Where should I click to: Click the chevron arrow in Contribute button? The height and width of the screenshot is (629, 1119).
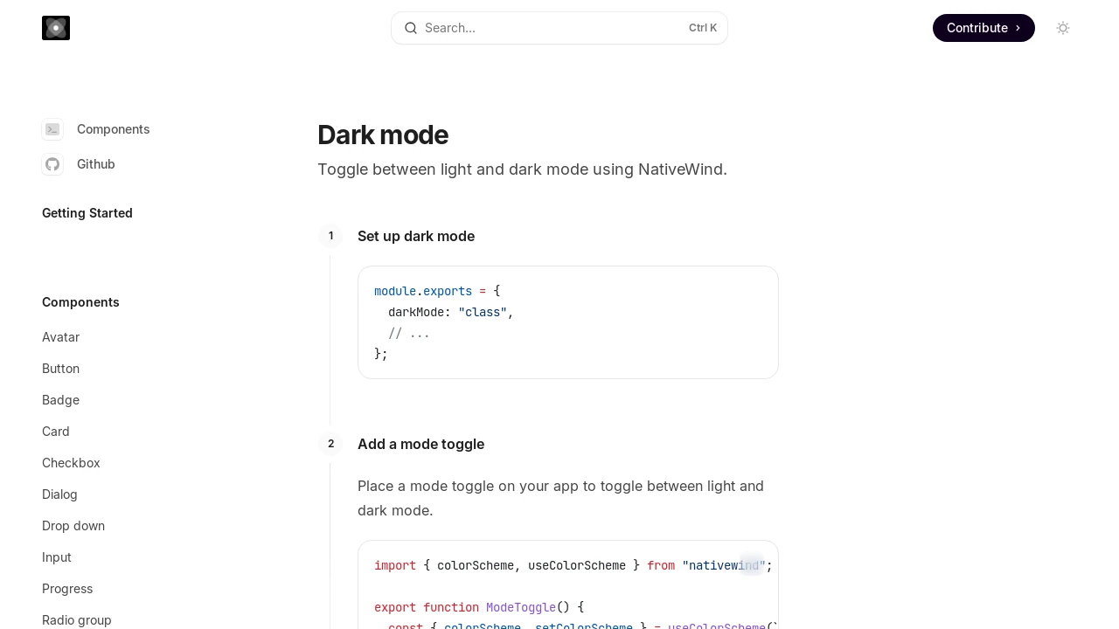(x=1018, y=28)
